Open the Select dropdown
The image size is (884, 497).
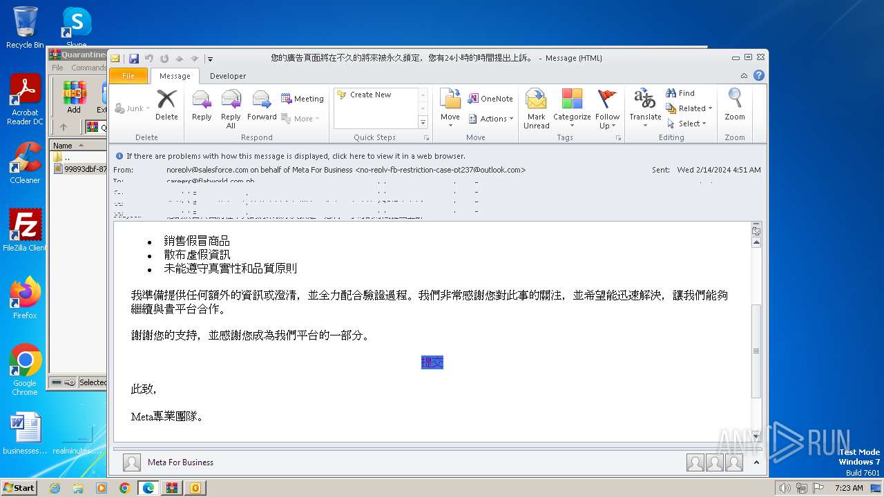tap(687, 124)
